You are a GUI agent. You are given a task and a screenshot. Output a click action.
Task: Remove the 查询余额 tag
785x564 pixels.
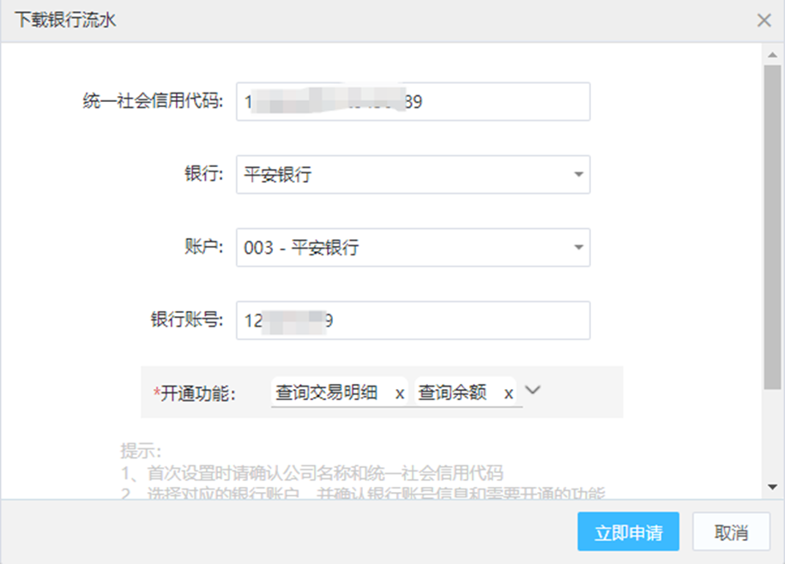pos(509,394)
